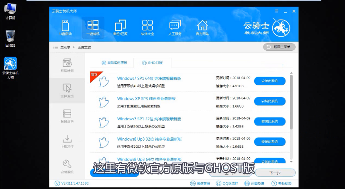Viewport: 345px width, 189px height.
Task: Open the hamburger menu in the title bar
Action: pos(277,11)
